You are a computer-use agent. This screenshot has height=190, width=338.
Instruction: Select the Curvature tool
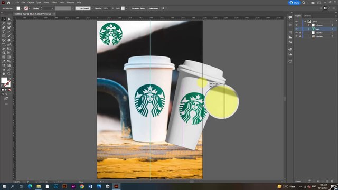click(9, 27)
